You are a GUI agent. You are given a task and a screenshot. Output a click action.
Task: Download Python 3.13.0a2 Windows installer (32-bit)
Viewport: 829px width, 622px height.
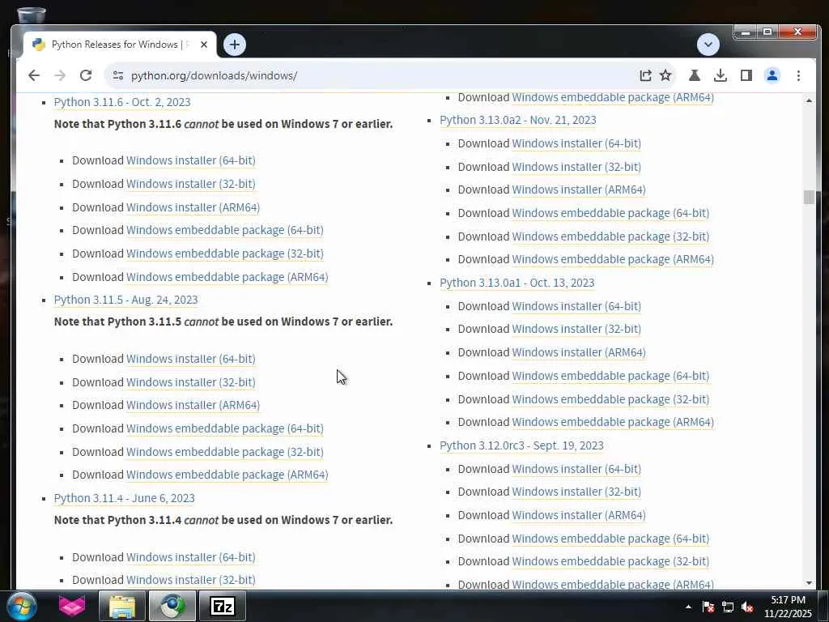point(576,167)
